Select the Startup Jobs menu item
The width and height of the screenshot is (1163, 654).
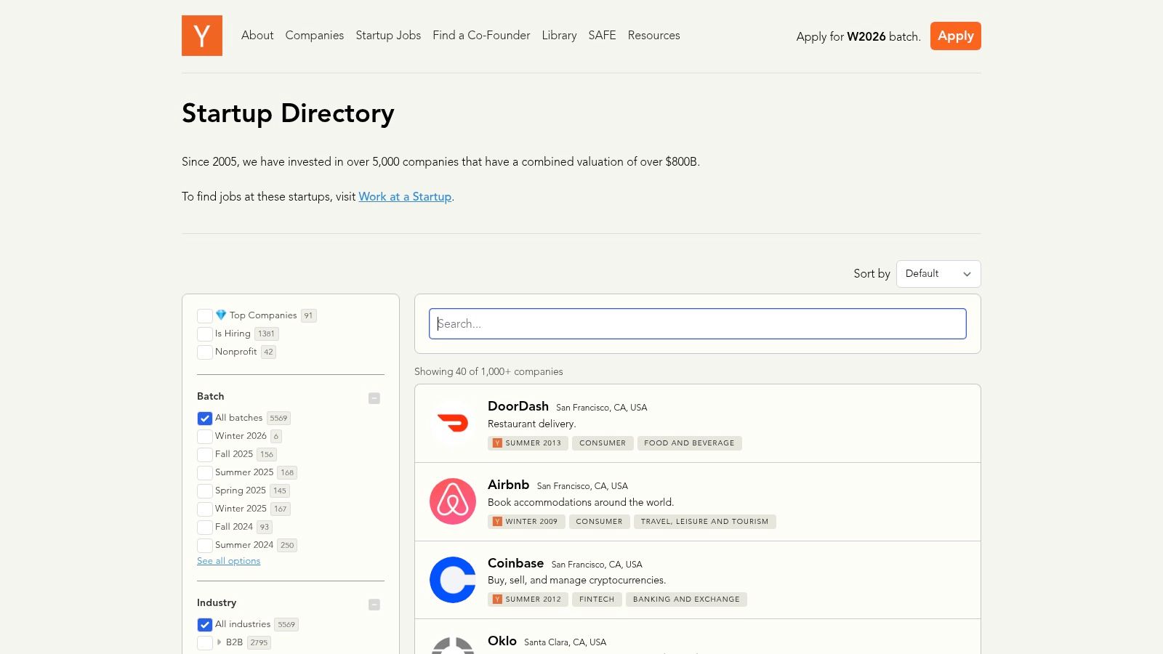tap(388, 36)
